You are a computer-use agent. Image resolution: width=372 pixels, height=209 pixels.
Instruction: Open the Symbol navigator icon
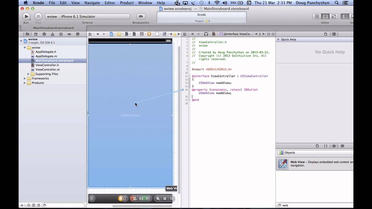pos(36,34)
